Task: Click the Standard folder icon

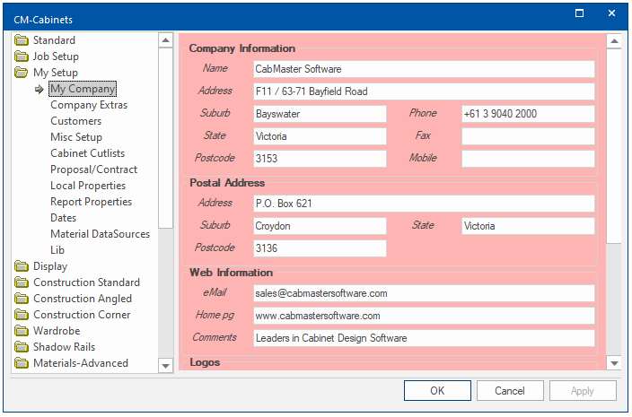Action: click(x=22, y=40)
